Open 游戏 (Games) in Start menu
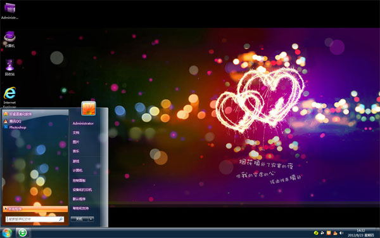380x238 pixels. (x=76, y=161)
